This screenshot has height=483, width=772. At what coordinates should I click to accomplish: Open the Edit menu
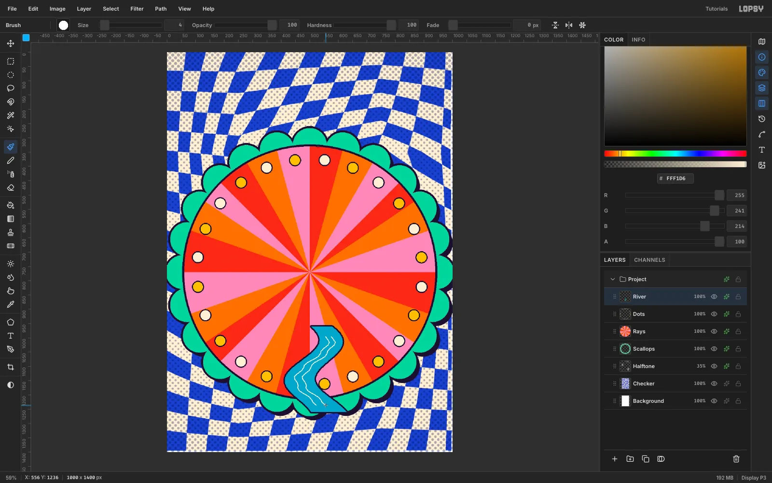tap(33, 9)
